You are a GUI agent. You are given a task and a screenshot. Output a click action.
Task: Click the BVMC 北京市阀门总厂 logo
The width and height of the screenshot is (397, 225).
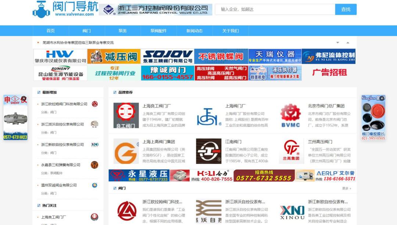(291, 115)
